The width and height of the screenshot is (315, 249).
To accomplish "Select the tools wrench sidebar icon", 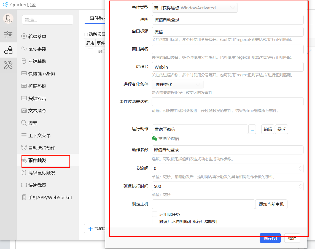I will (x=8, y=65).
